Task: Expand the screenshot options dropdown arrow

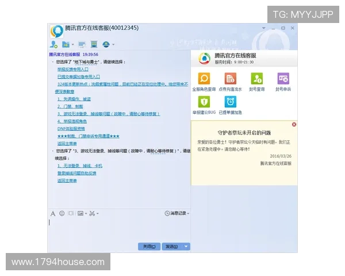Action: [98, 213]
